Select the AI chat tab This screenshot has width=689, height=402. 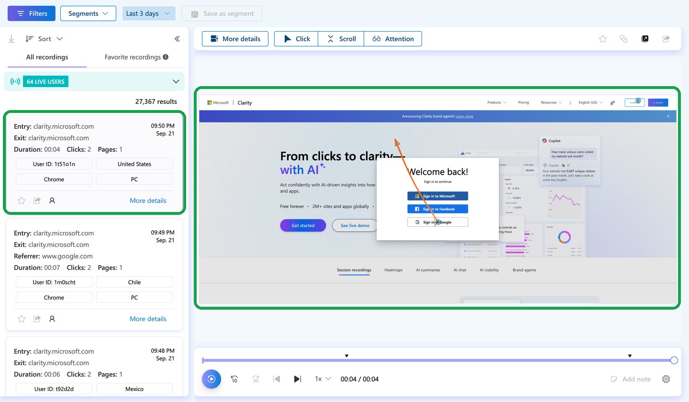click(460, 270)
